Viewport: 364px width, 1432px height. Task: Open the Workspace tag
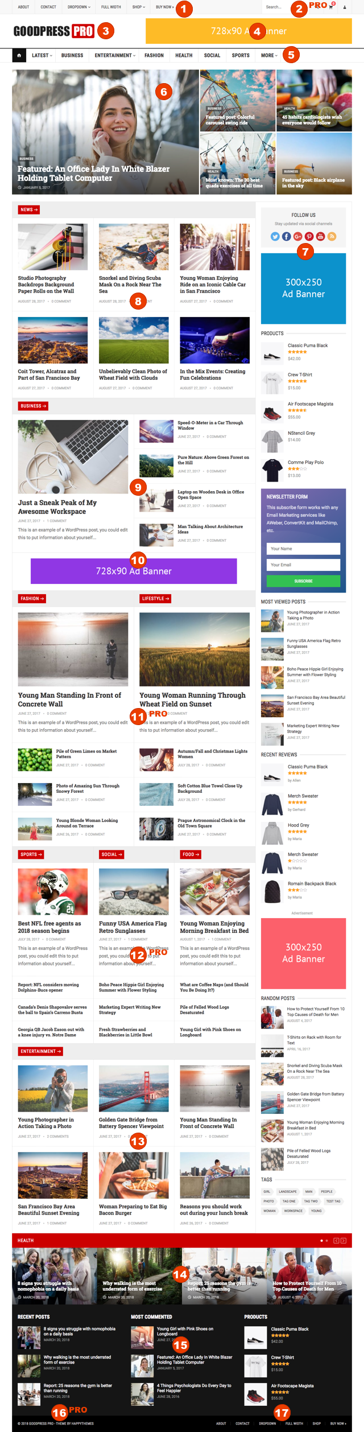(293, 1211)
